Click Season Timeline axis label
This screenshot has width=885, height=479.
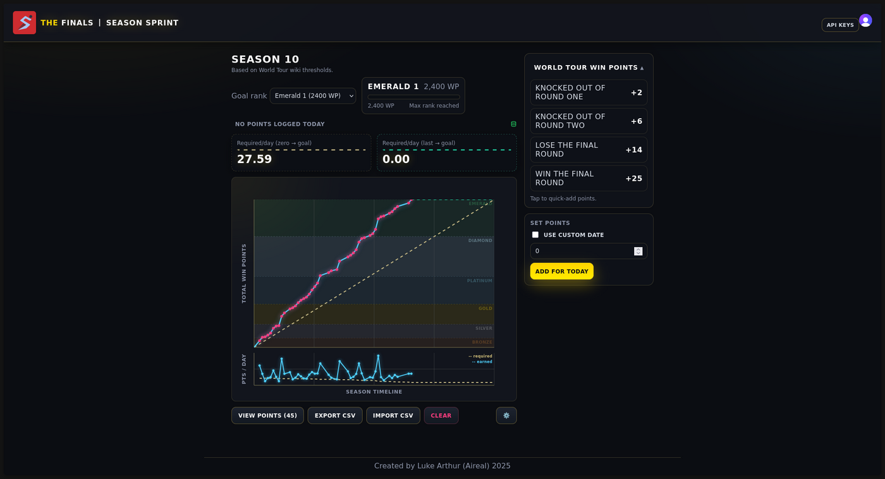(x=374, y=392)
